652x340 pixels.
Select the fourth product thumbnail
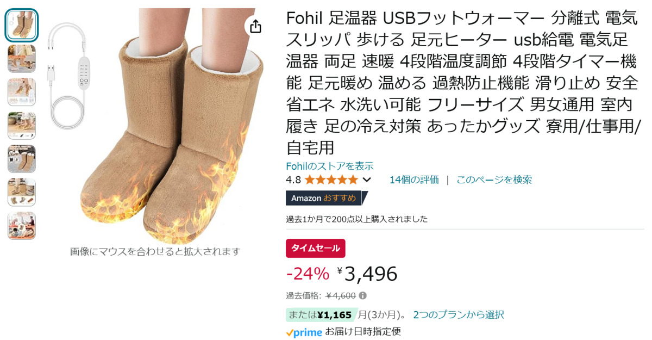[22, 126]
